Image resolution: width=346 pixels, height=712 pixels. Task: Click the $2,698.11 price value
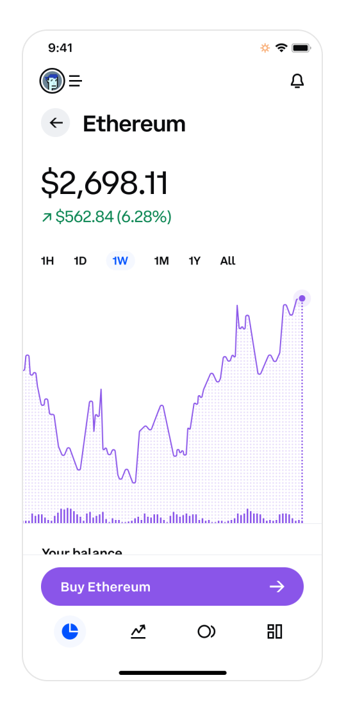[x=104, y=184]
